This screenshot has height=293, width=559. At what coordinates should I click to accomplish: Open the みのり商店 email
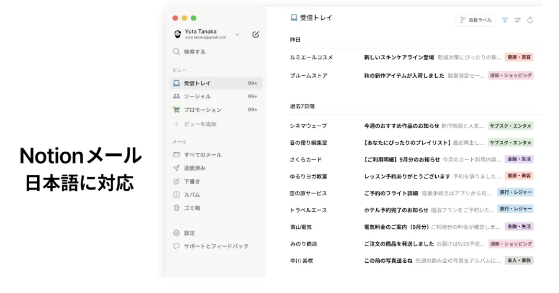tap(412, 244)
